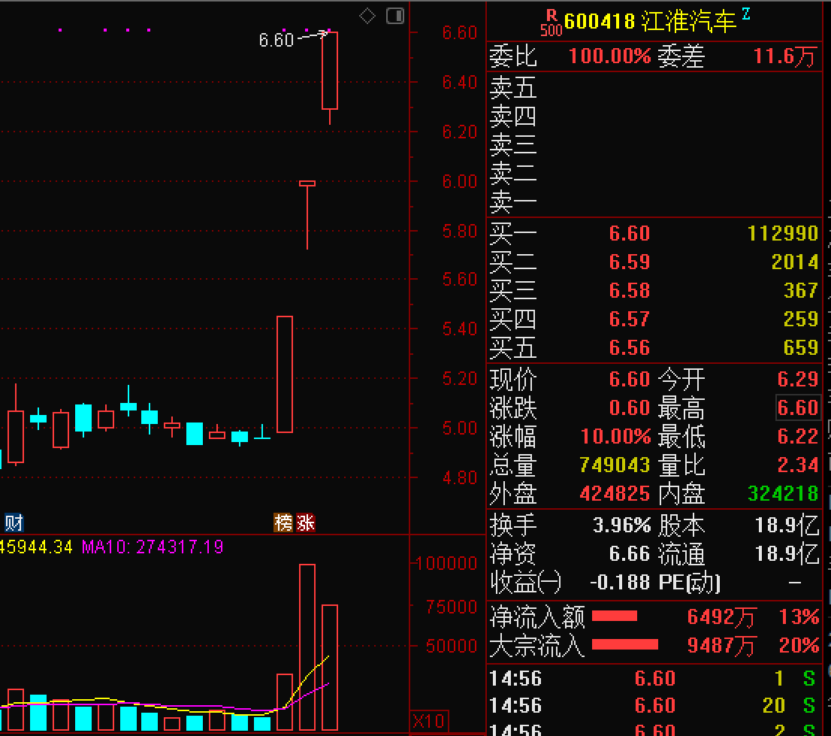Click 买四 bid price 6.57
831x736 pixels.
coord(629,320)
